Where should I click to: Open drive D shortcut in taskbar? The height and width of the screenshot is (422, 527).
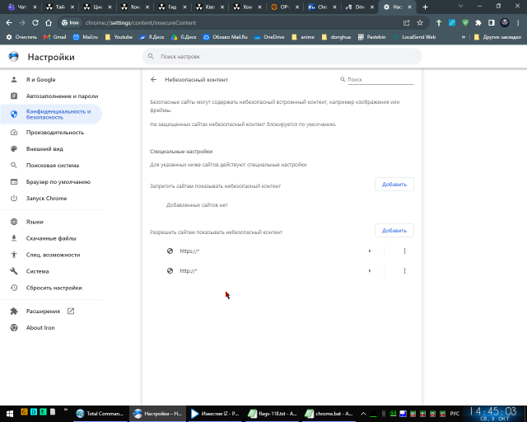pos(34,411)
